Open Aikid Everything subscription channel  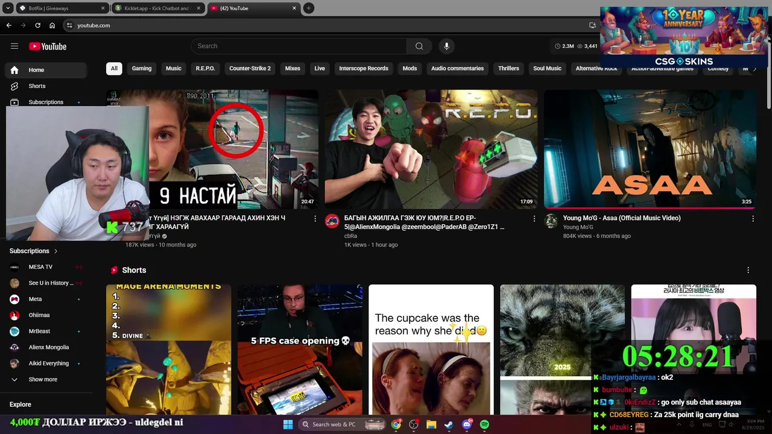(46, 363)
